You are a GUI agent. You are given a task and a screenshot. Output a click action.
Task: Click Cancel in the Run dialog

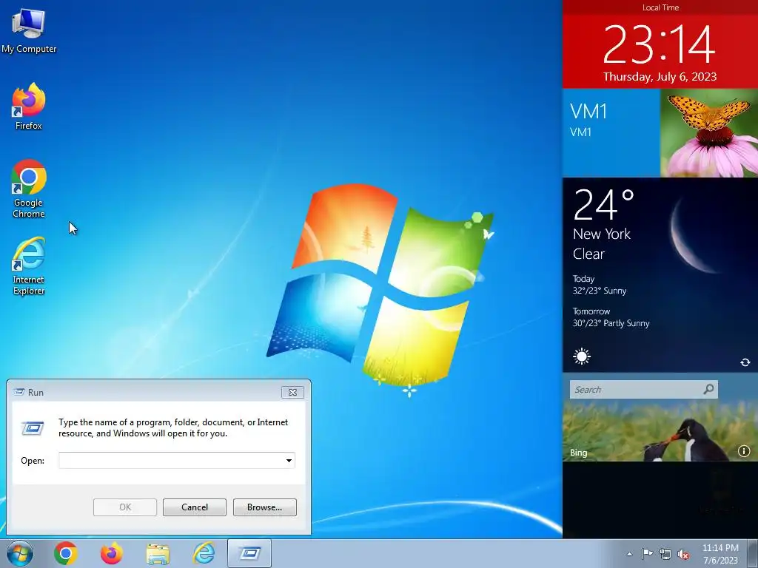pos(195,507)
